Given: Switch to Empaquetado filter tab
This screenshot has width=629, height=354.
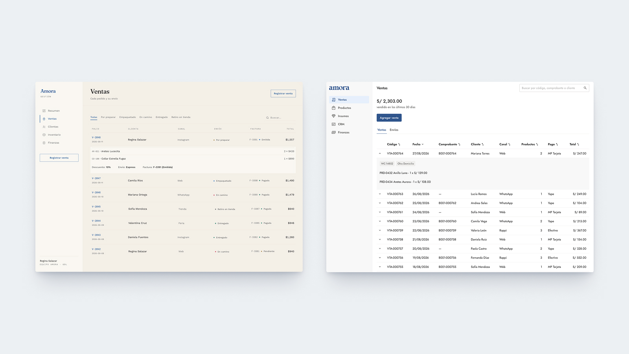Looking at the screenshot, I should click(x=127, y=117).
